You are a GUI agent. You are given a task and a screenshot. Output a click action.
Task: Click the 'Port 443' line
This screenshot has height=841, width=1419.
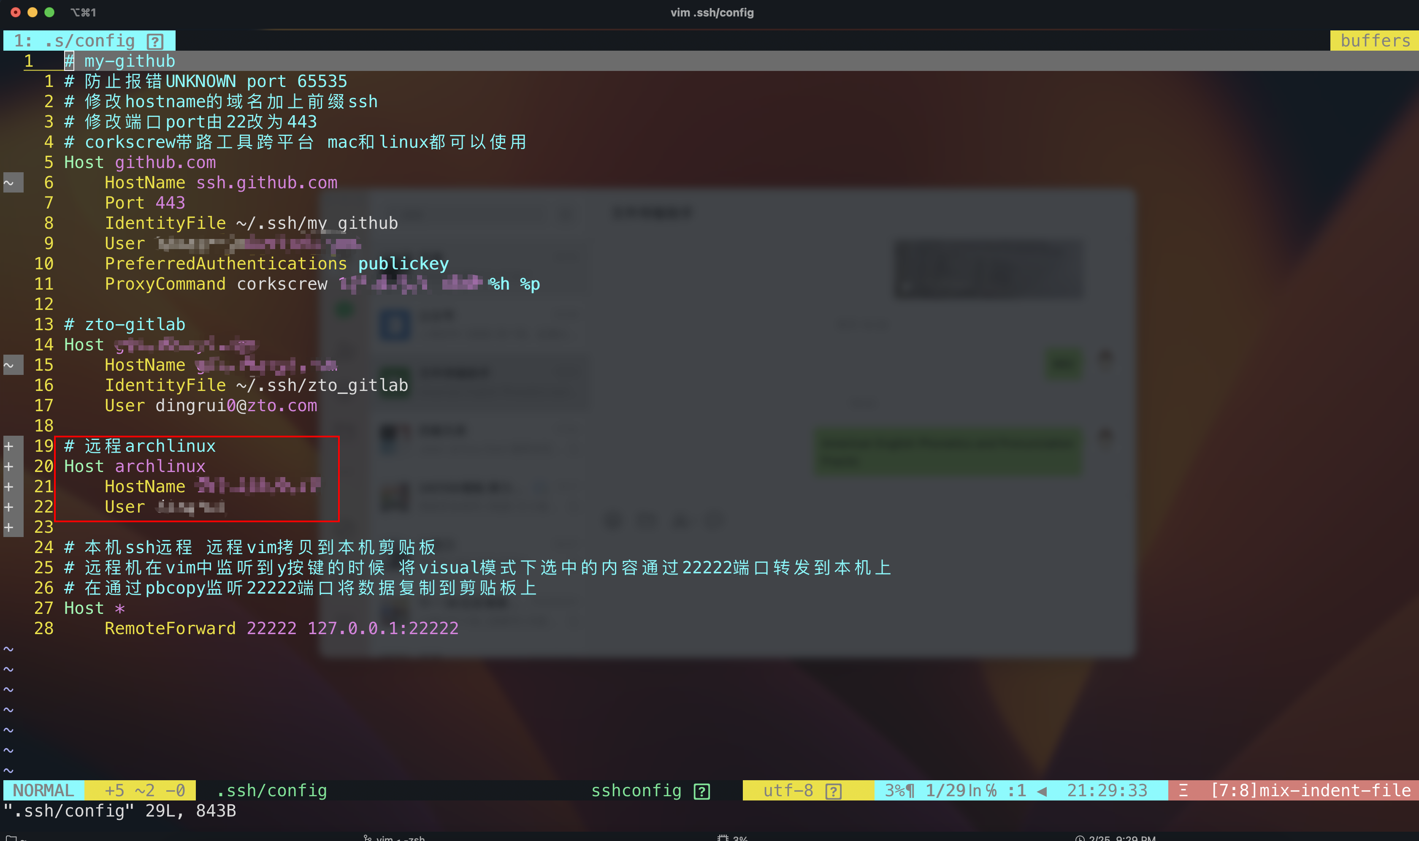pos(144,203)
